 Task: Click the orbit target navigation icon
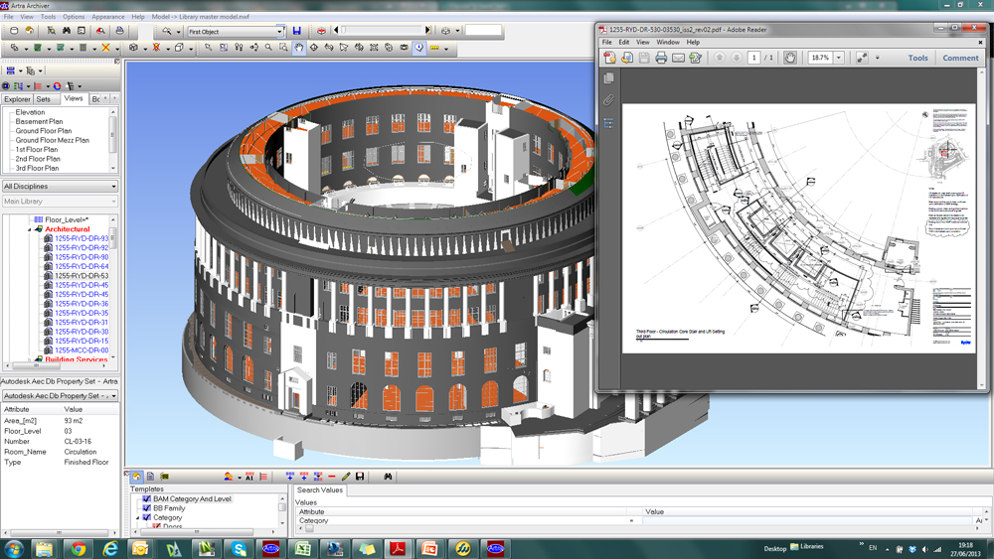point(314,48)
